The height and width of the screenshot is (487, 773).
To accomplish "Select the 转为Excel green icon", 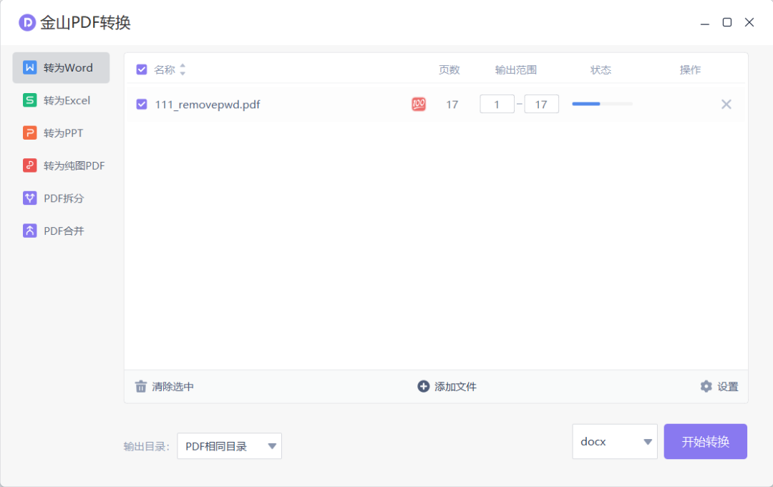I will (x=29, y=100).
